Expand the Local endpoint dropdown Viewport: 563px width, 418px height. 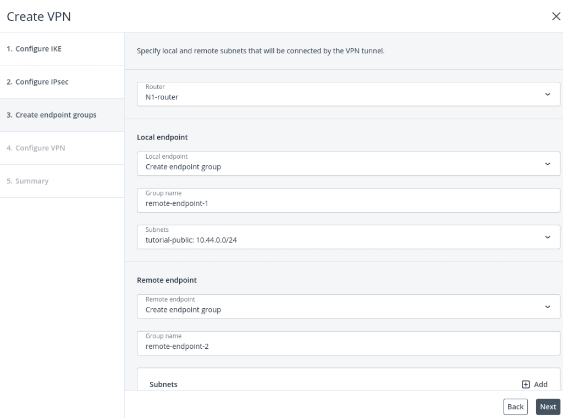coord(348,164)
